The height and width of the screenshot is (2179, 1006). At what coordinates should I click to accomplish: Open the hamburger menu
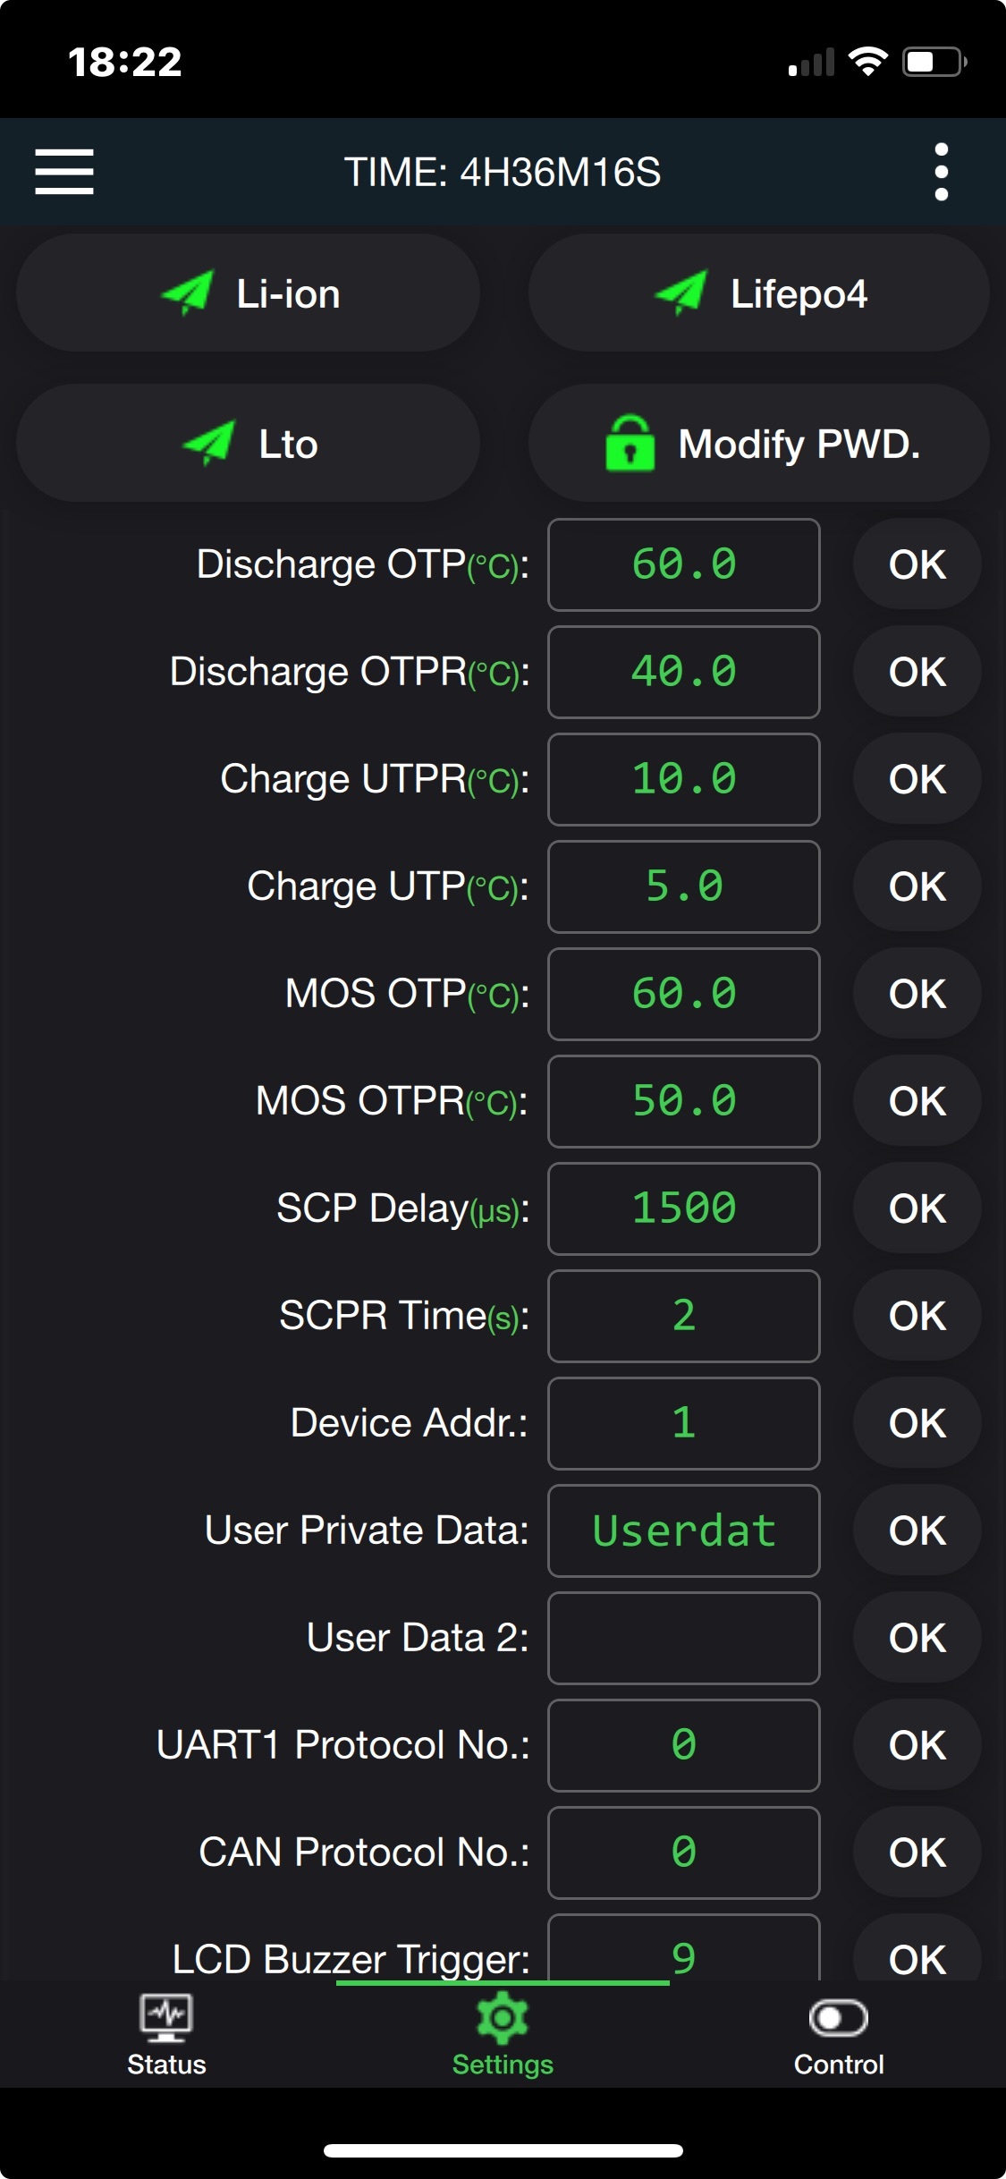pyautogui.click(x=64, y=172)
